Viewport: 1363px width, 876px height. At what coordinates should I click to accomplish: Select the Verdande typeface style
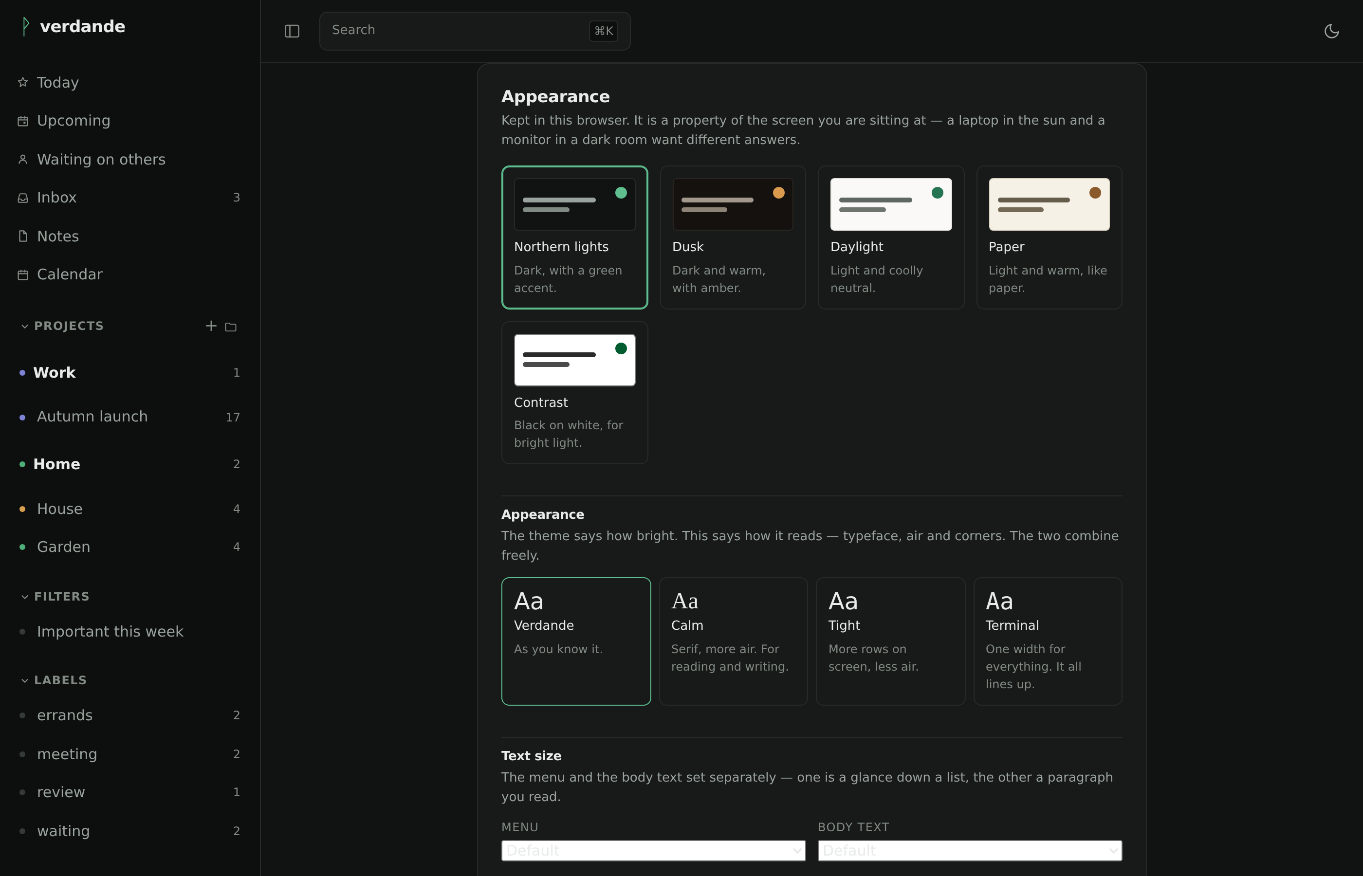(x=576, y=641)
